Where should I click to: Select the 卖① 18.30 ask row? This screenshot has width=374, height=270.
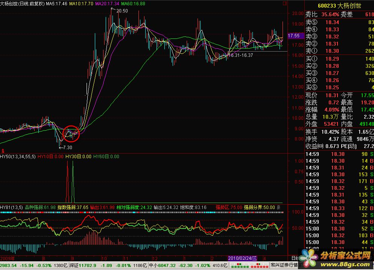[x=340, y=51]
